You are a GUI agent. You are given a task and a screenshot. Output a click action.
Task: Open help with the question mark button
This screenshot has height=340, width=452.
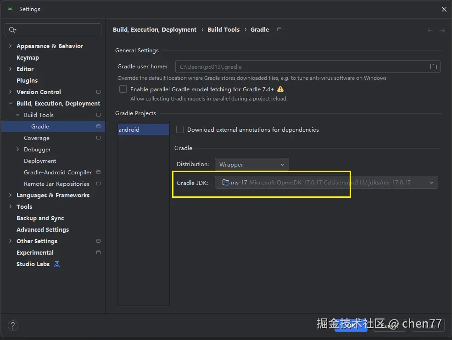(13, 326)
